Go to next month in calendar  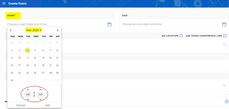click(x=57, y=30)
